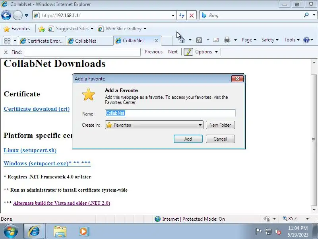
Task: Expand the Print options dropdown arrow
Action: (x=235, y=40)
